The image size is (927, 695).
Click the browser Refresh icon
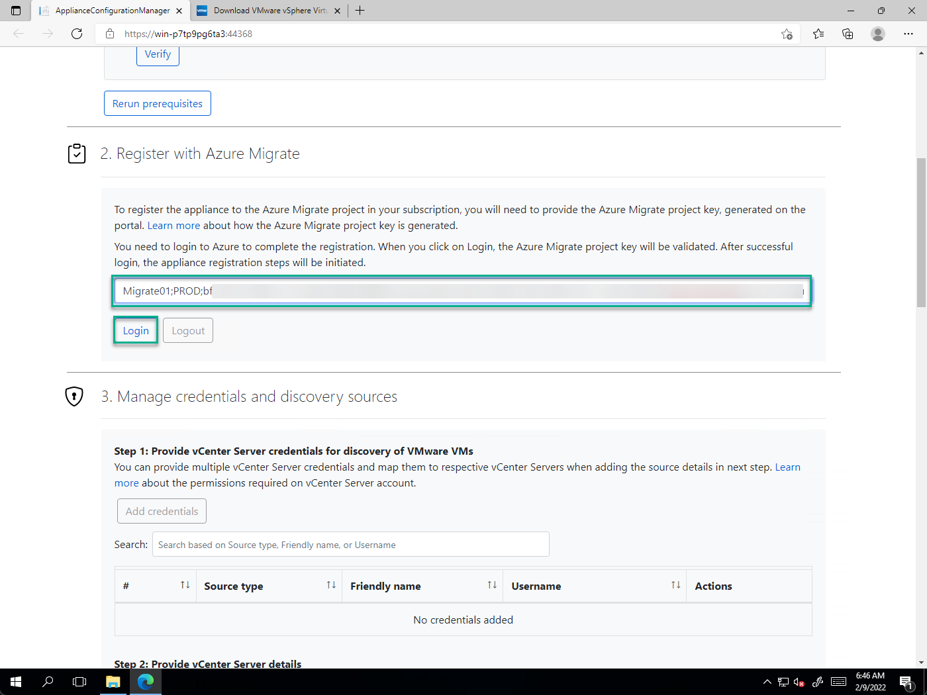[77, 34]
